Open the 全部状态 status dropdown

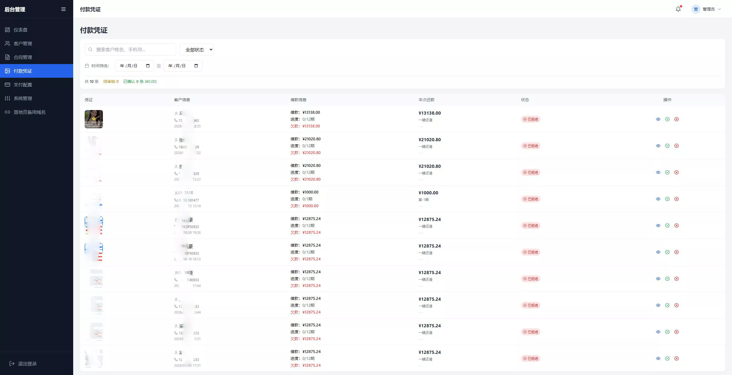(196, 49)
